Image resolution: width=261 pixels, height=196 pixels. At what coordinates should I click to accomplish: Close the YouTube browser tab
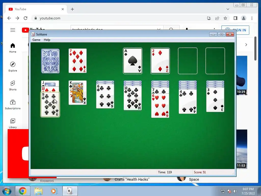click(63, 9)
